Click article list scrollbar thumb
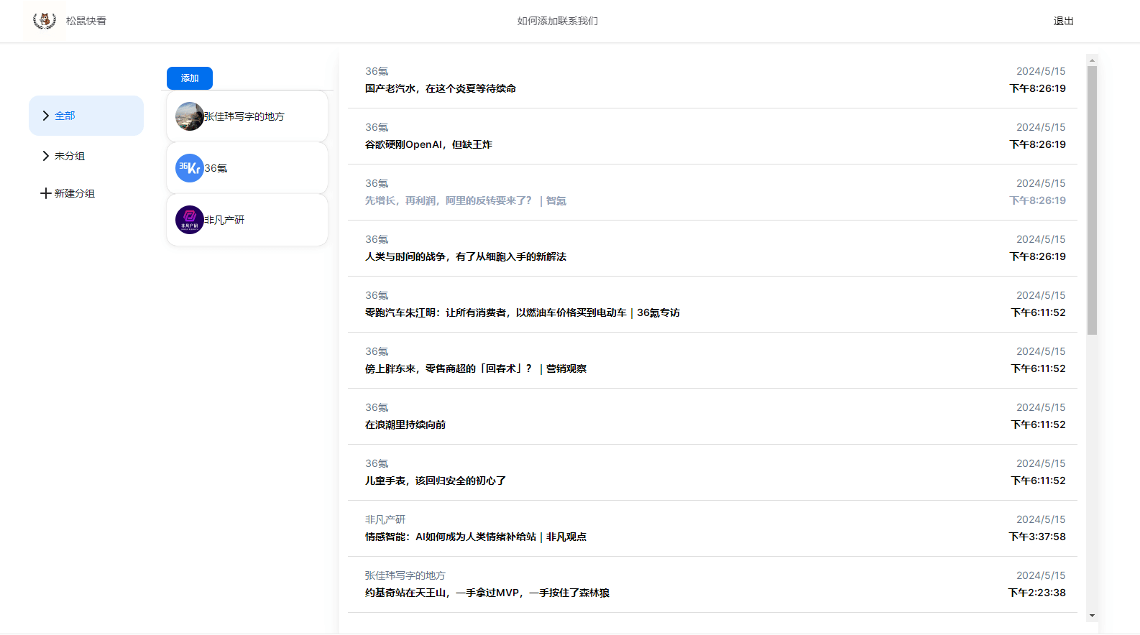 coord(1092,200)
